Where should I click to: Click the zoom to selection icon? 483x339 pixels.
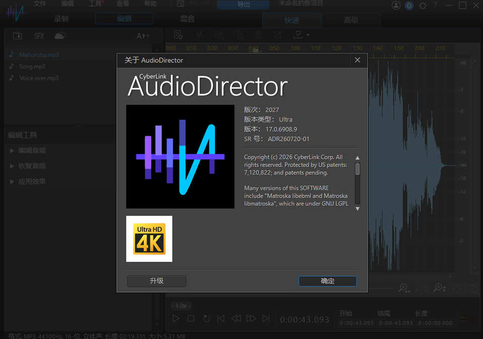[x=473, y=289]
